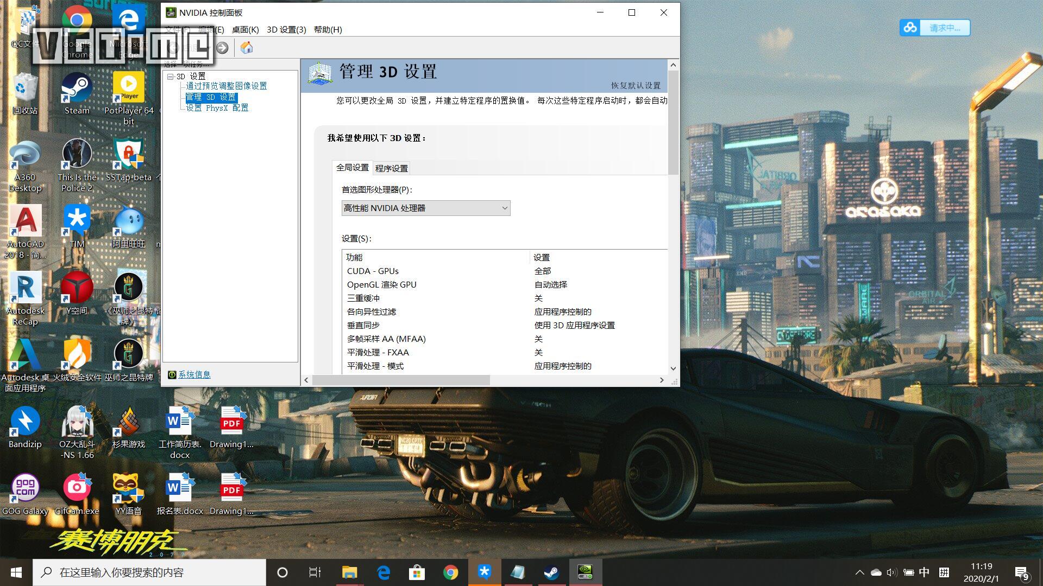The width and height of the screenshot is (1043, 586).
Task: Click the volume icon in system tray
Action: click(891, 572)
